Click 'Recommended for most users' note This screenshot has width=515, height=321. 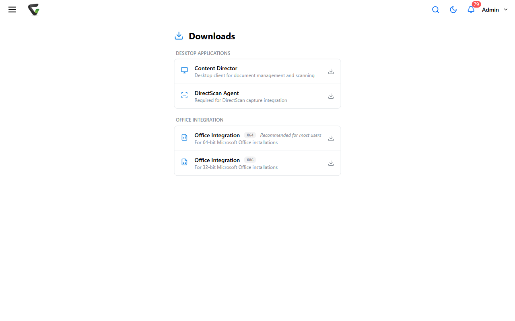point(291,135)
